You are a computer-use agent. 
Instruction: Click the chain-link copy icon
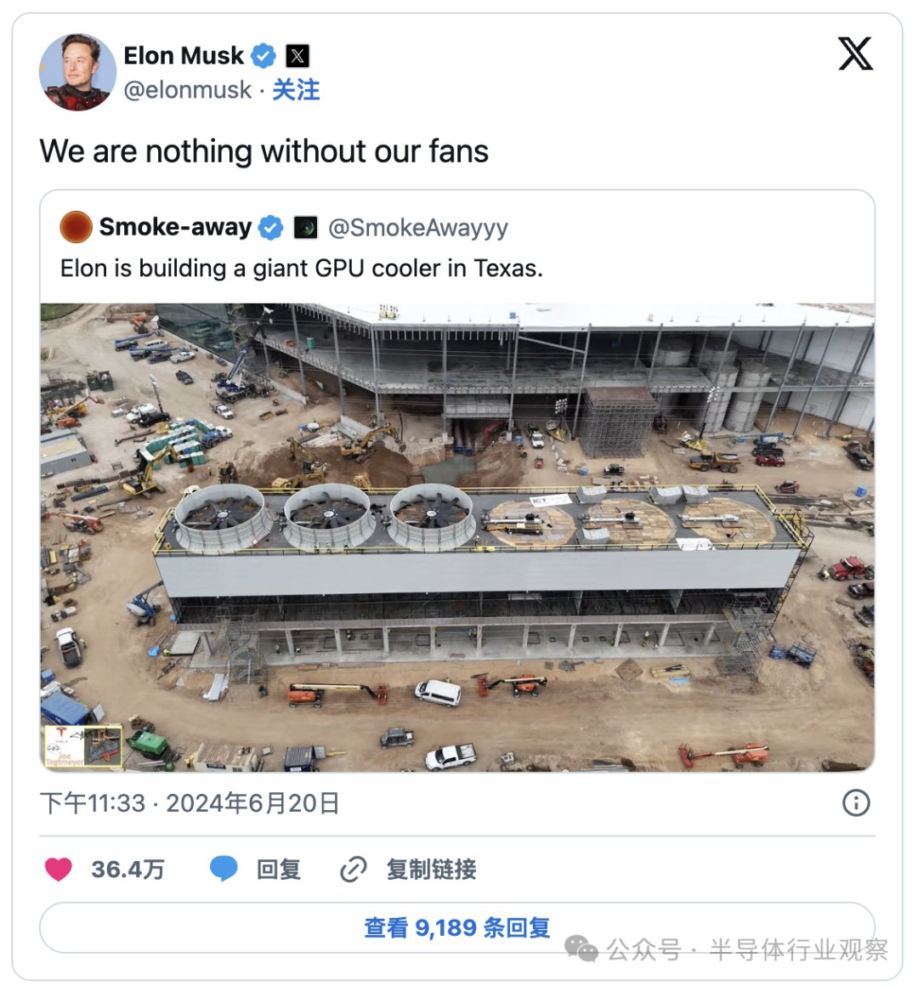coord(353,870)
